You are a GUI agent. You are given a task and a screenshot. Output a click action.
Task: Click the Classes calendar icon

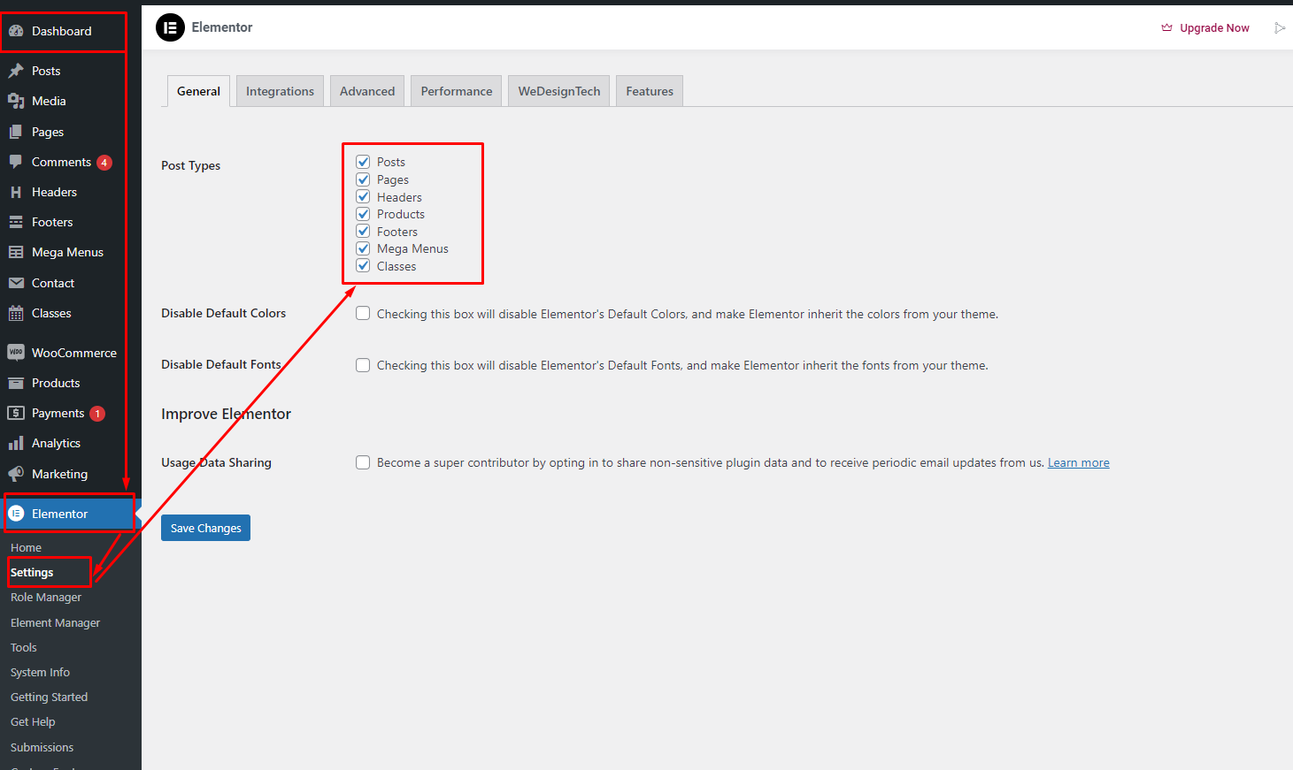click(16, 313)
